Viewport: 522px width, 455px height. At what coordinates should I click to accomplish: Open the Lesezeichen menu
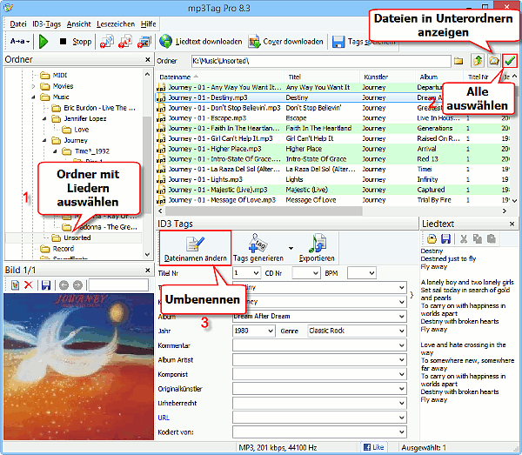tap(116, 24)
